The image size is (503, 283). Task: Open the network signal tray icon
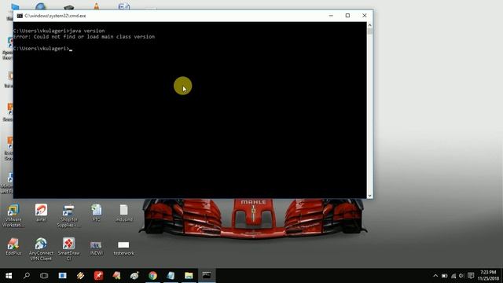click(x=453, y=276)
